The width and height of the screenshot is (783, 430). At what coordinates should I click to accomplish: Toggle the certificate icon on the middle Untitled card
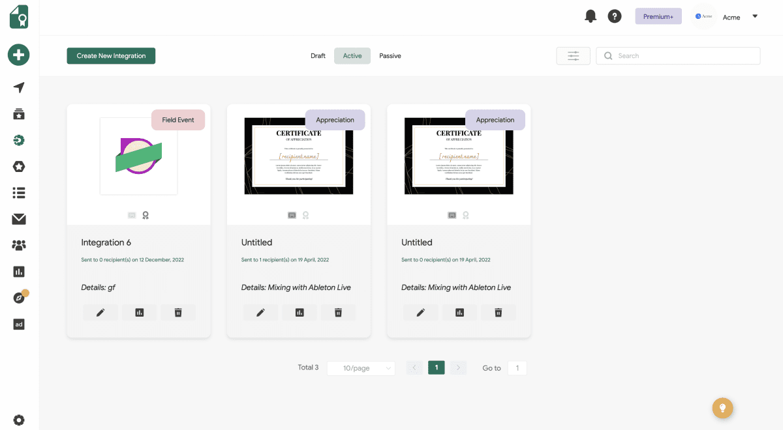click(292, 215)
